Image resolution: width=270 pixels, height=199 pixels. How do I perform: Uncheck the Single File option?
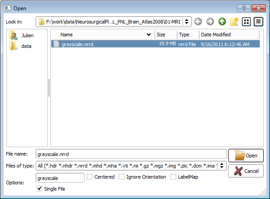[40, 189]
